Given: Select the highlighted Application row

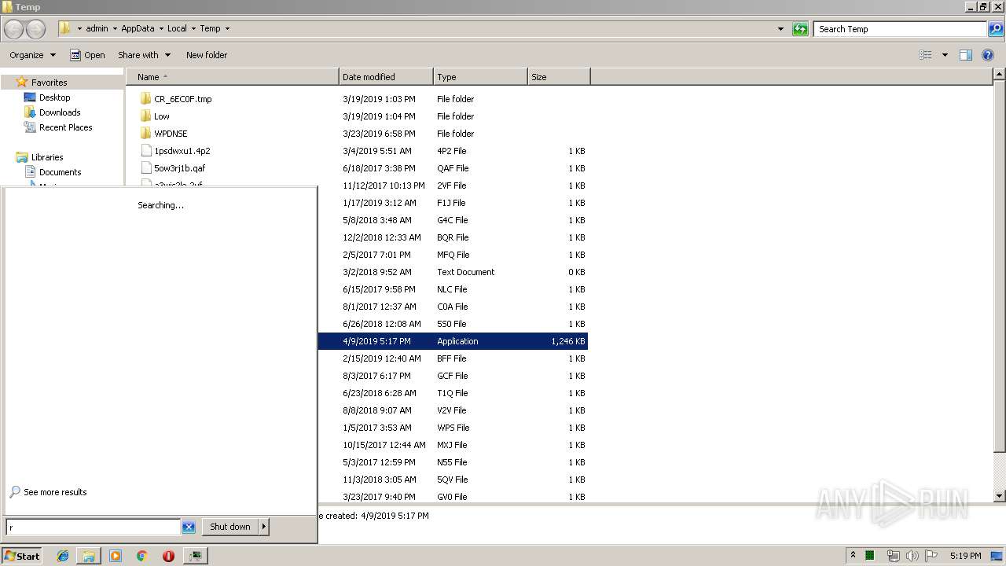Looking at the screenshot, I should pyautogui.click(x=453, y=341).
